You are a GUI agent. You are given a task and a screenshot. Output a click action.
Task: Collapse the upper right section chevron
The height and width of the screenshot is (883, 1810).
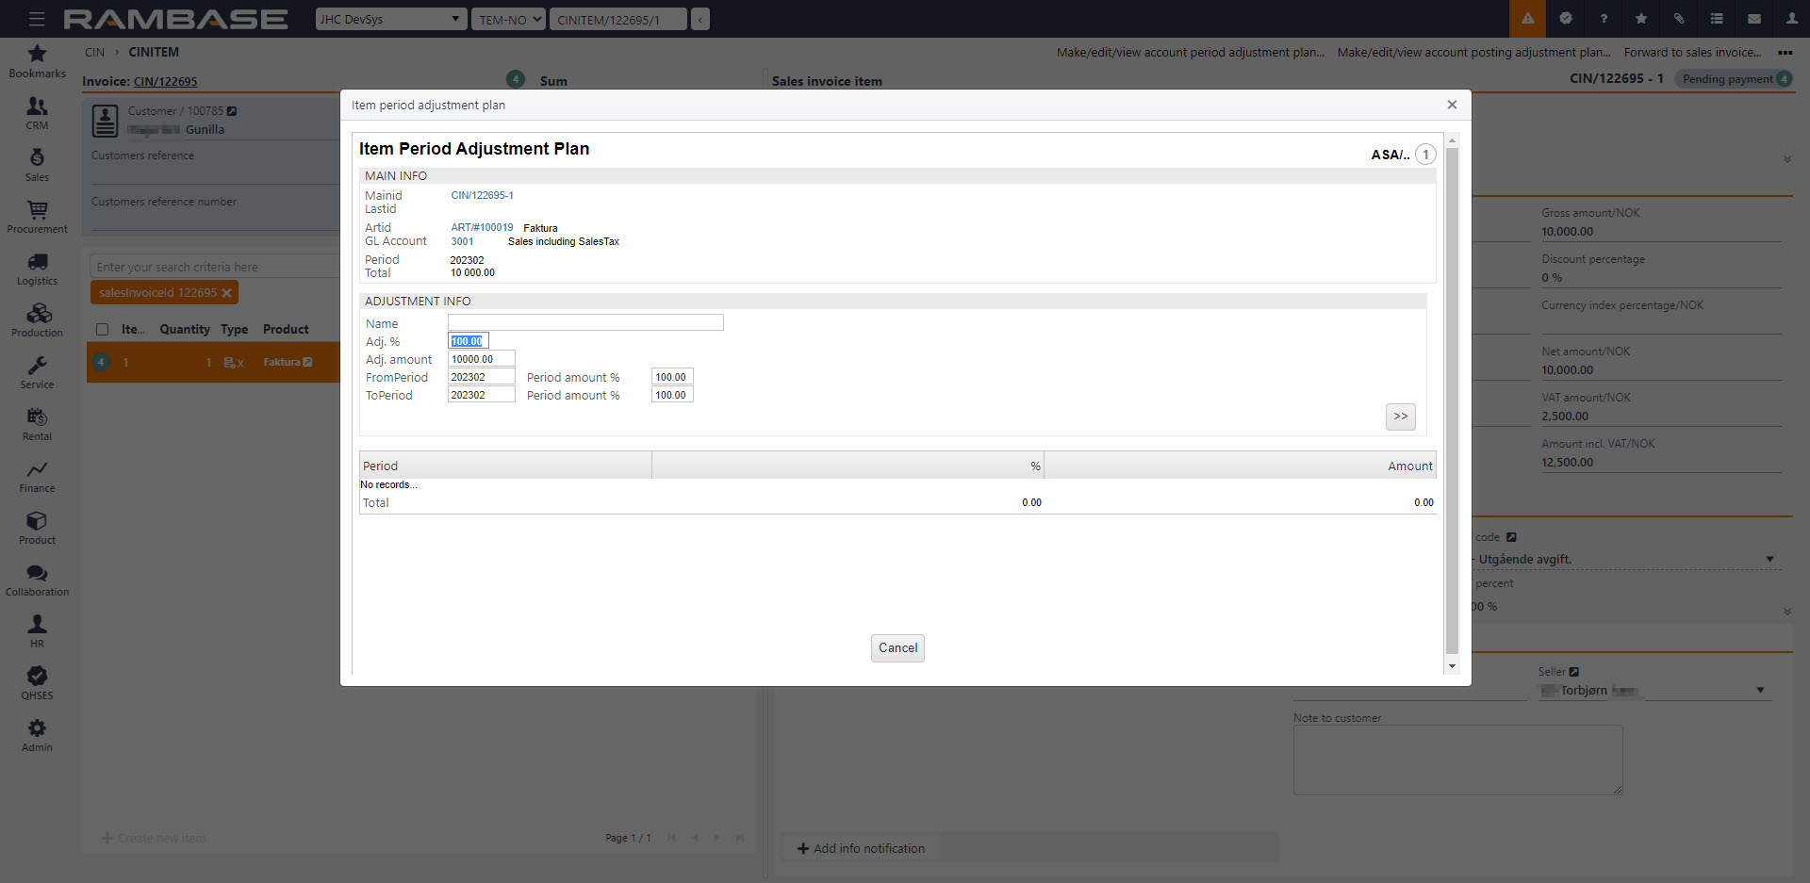1786,159
